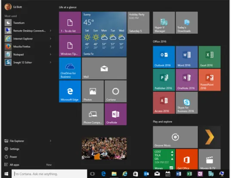Click the Cortana search box
The width and height of the screenshot is (231, 178).
(49, 174)
